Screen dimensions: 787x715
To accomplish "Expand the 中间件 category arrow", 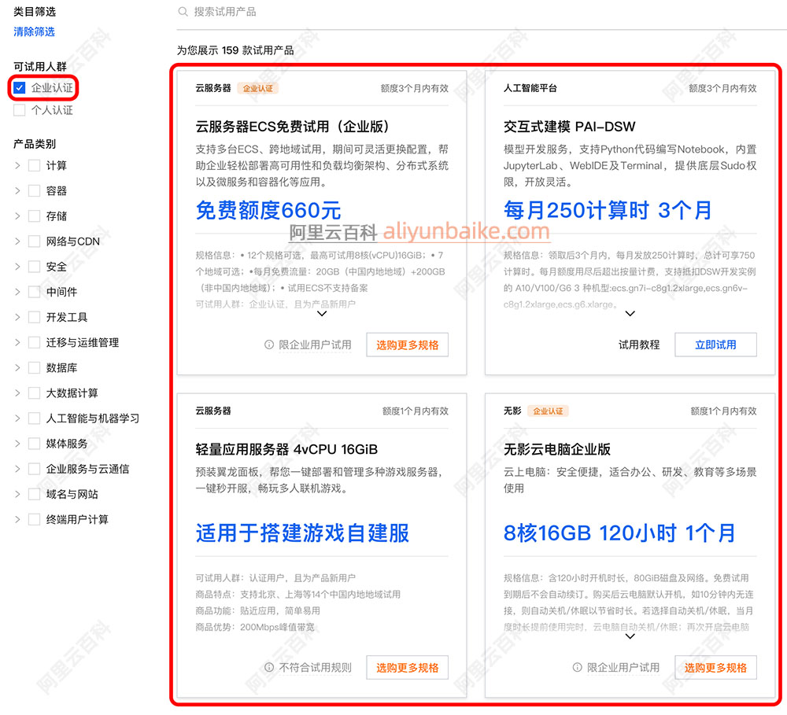I will pyautogui.click(x=17, y=292).
